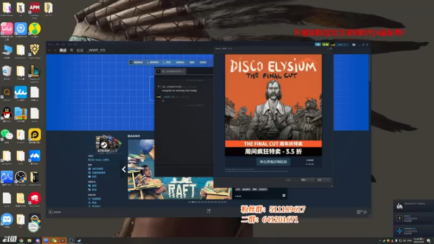Viewport: 434px width, 244px height.
Task: Close the Steam news popup window
Action: point(330,48)
